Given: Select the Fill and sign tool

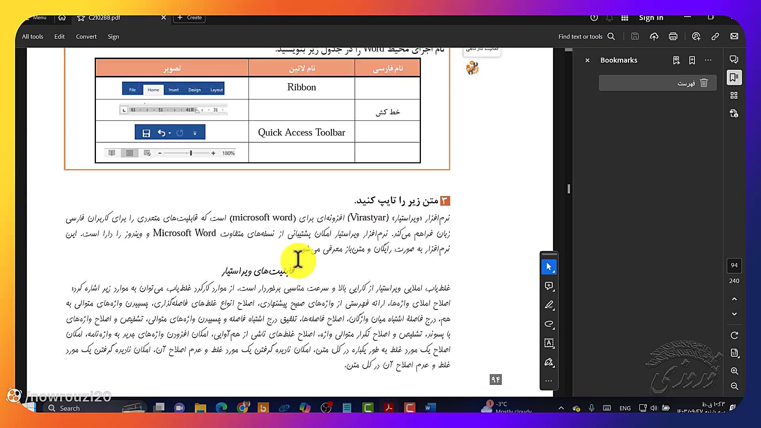Looking at the screenshot, I should click(549, 362).
